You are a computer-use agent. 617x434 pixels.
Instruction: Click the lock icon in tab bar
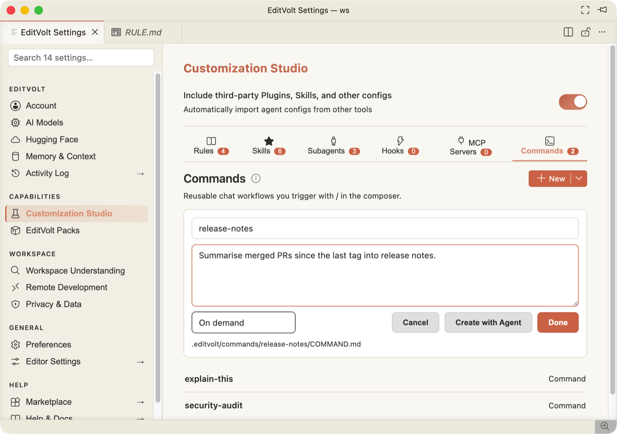click(586, 32)
